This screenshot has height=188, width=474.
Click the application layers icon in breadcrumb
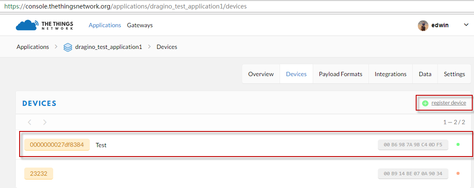[68, 47]
